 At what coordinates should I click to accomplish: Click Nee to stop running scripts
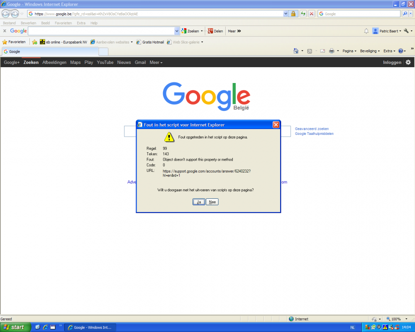[x=212, y=202]
